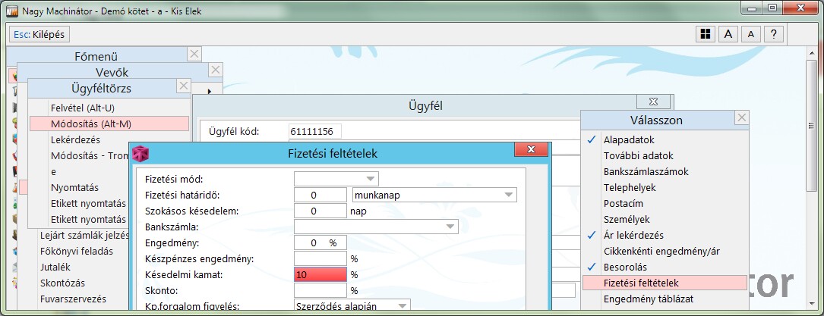
Task: Open Főkönyvi feladás menu item
Action: 76,251
